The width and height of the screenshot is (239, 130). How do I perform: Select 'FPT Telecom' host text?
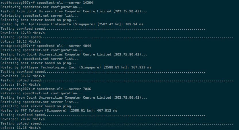(32, 111)
